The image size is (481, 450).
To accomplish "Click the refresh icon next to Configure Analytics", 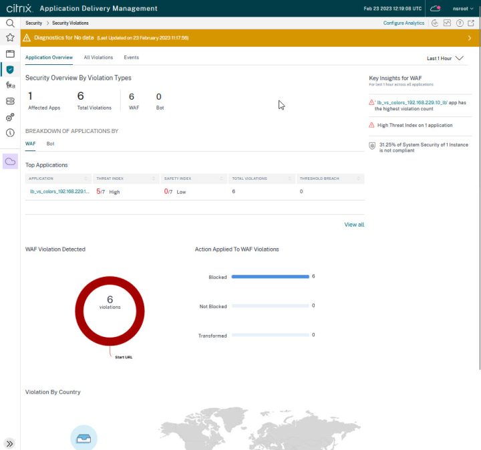I will point(435,23).
